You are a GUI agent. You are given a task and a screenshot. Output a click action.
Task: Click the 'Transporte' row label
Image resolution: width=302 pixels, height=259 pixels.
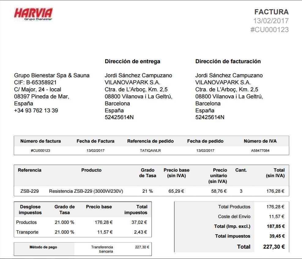27,232
